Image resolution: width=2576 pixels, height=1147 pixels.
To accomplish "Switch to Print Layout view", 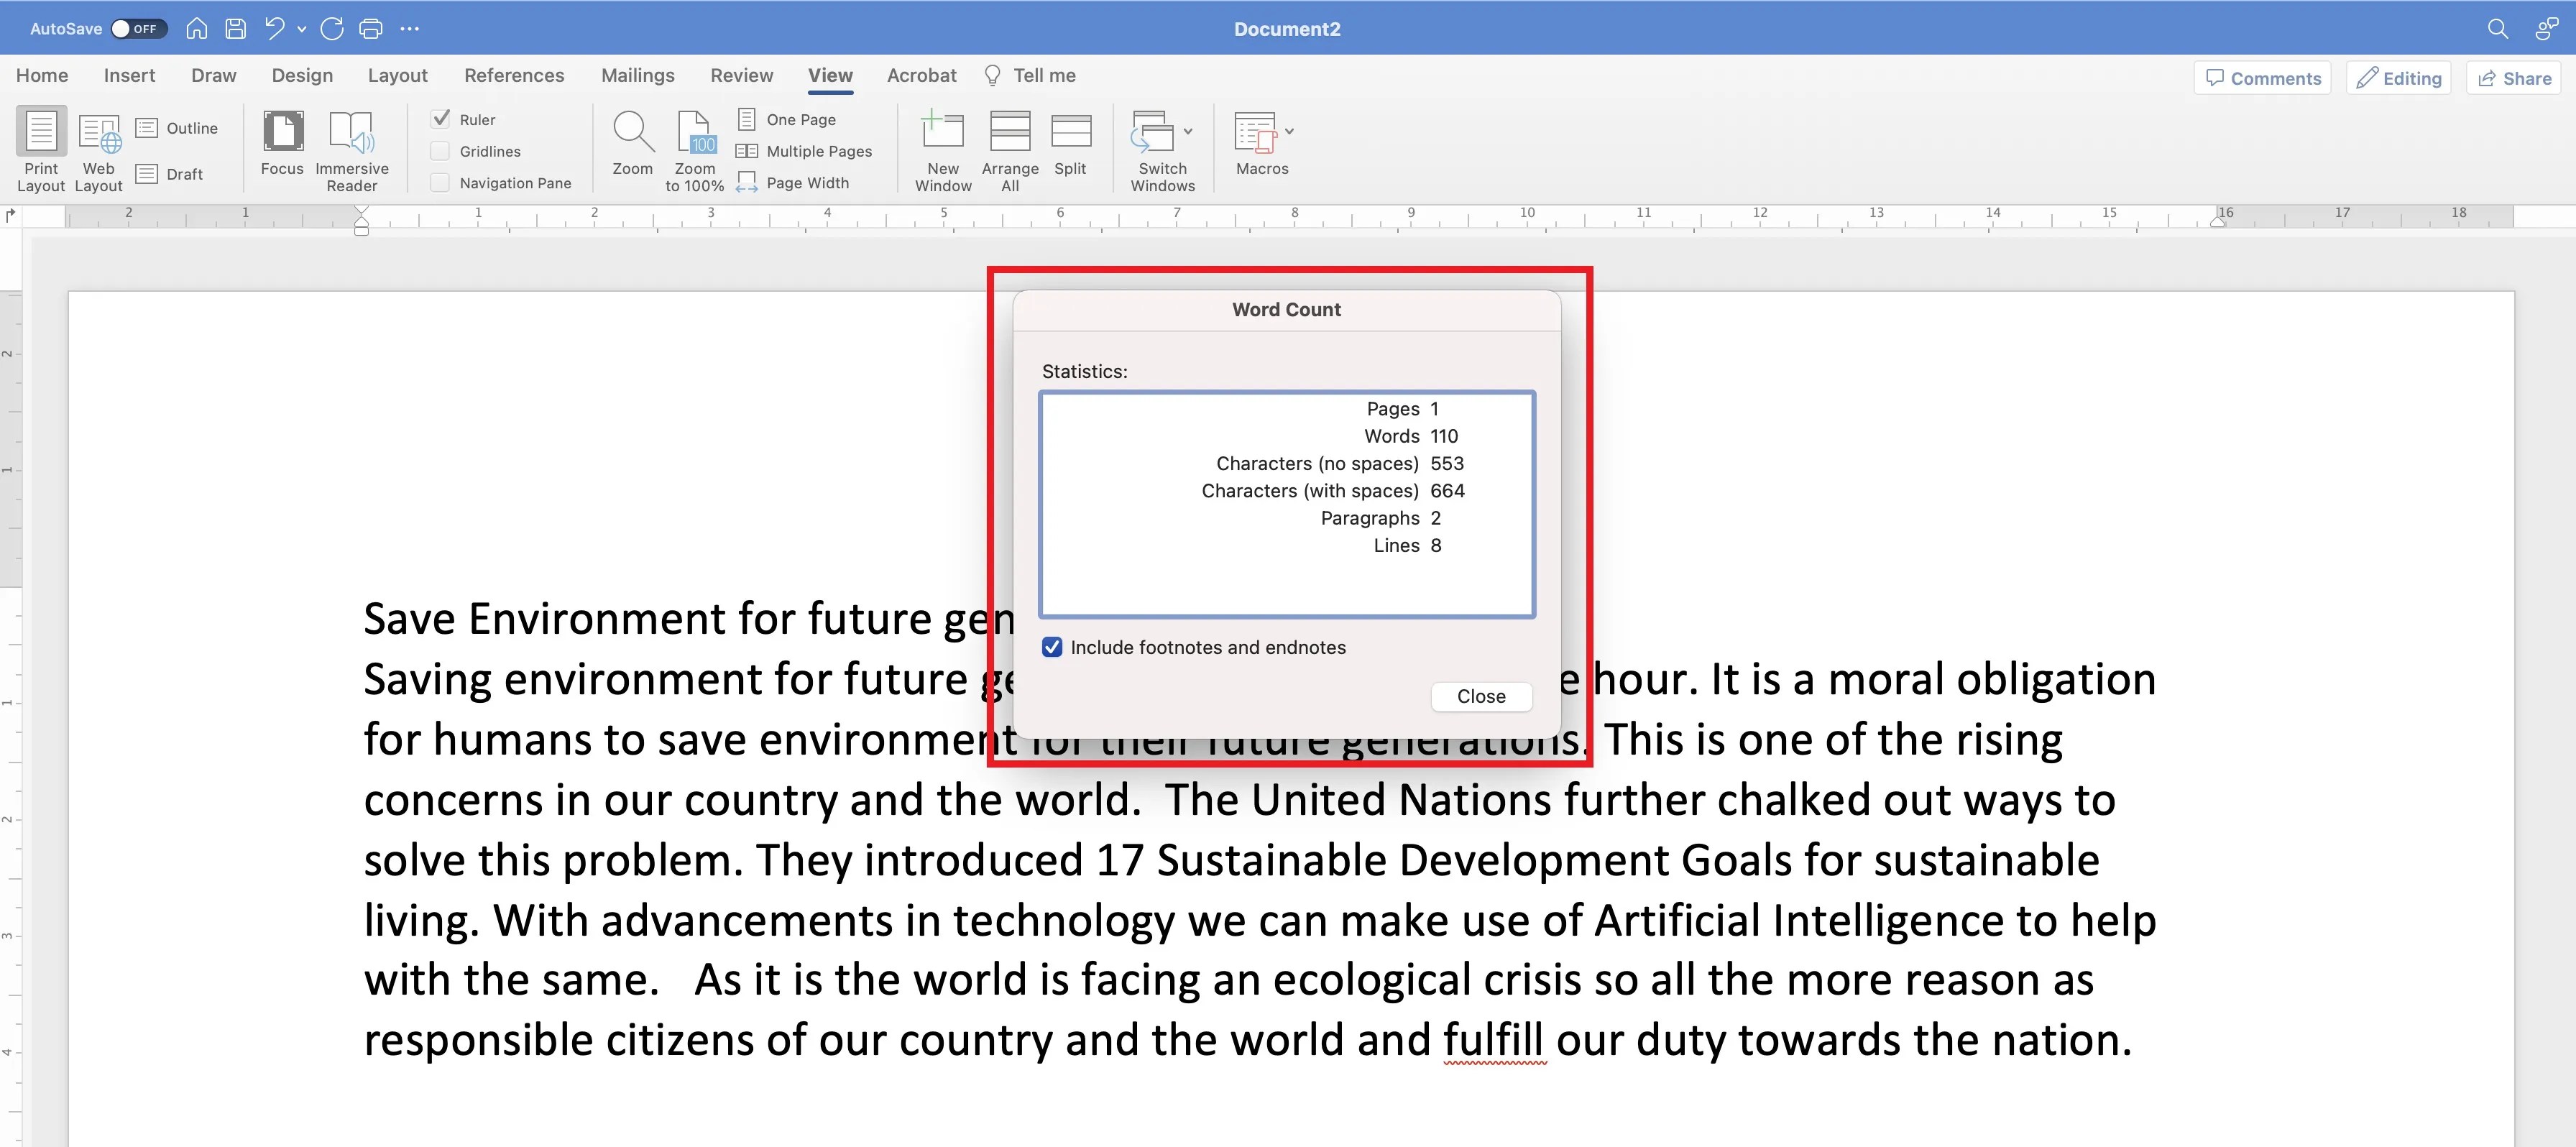I will click(40, 148).
